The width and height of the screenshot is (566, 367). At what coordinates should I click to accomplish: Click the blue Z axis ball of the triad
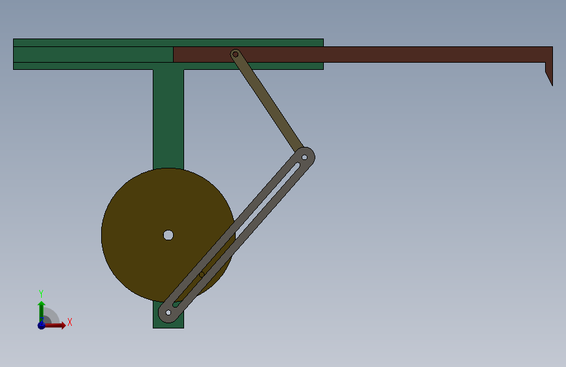pos(42,325)
